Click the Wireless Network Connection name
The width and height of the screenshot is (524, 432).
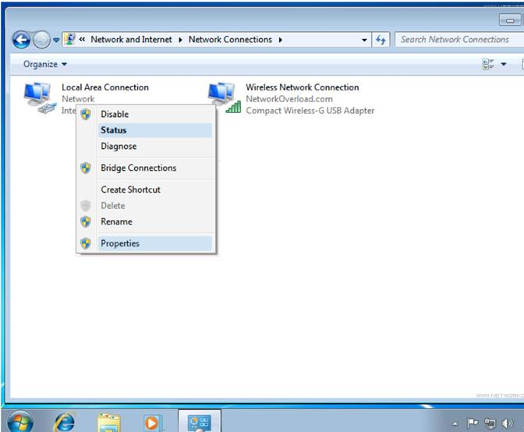click(303, 87)
